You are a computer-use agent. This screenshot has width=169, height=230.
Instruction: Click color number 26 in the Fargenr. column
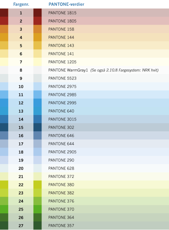point(21,217)
